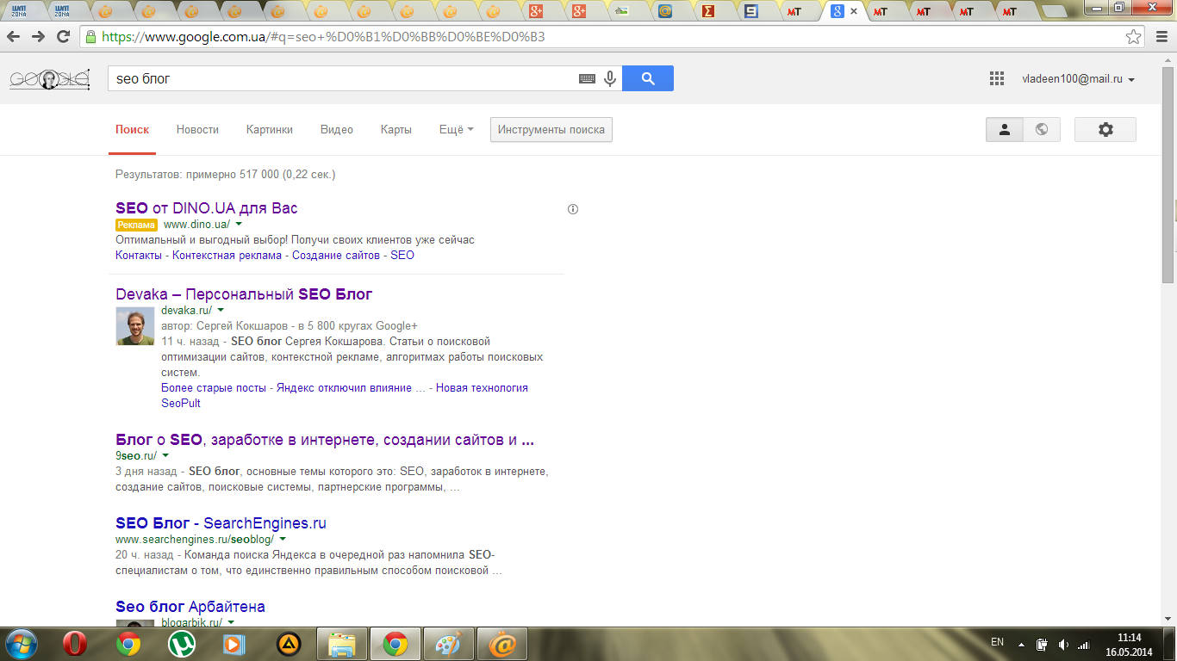Click the ad info icon beside DINO.UA
The image size is (1177, 661).
(573, 209)
